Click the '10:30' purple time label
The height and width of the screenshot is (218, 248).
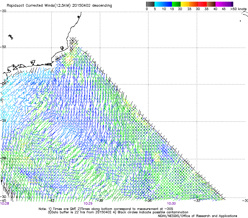pyautogui.click(x=171, y=204)
